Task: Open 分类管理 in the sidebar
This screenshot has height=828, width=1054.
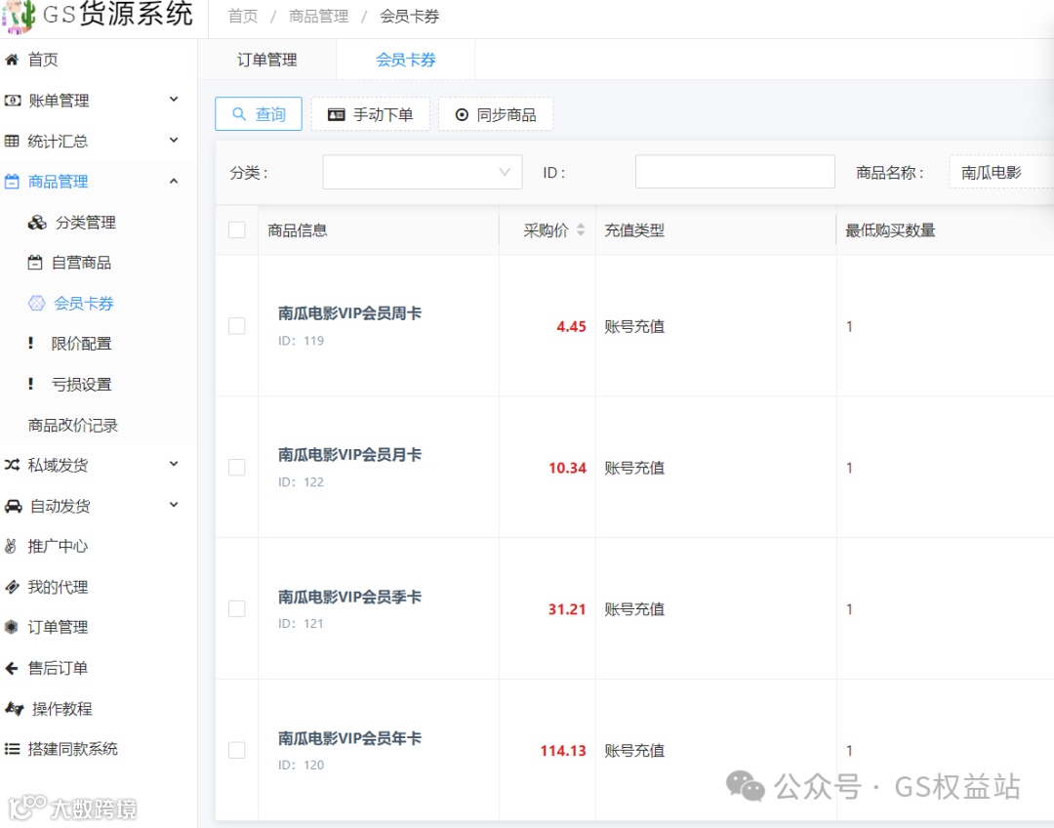Action: click(85, 223)
